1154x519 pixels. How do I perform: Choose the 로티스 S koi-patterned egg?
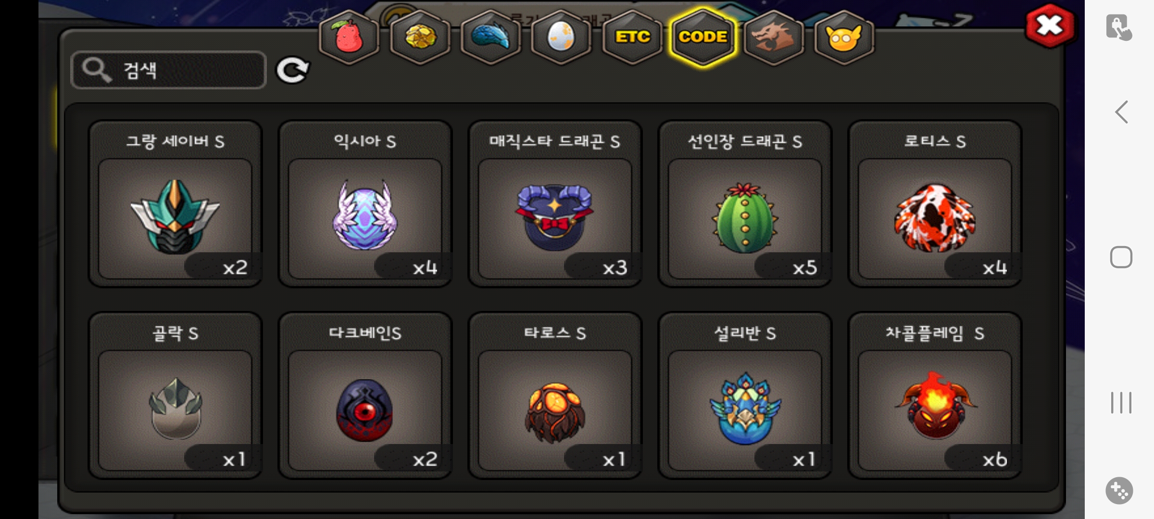935,204
